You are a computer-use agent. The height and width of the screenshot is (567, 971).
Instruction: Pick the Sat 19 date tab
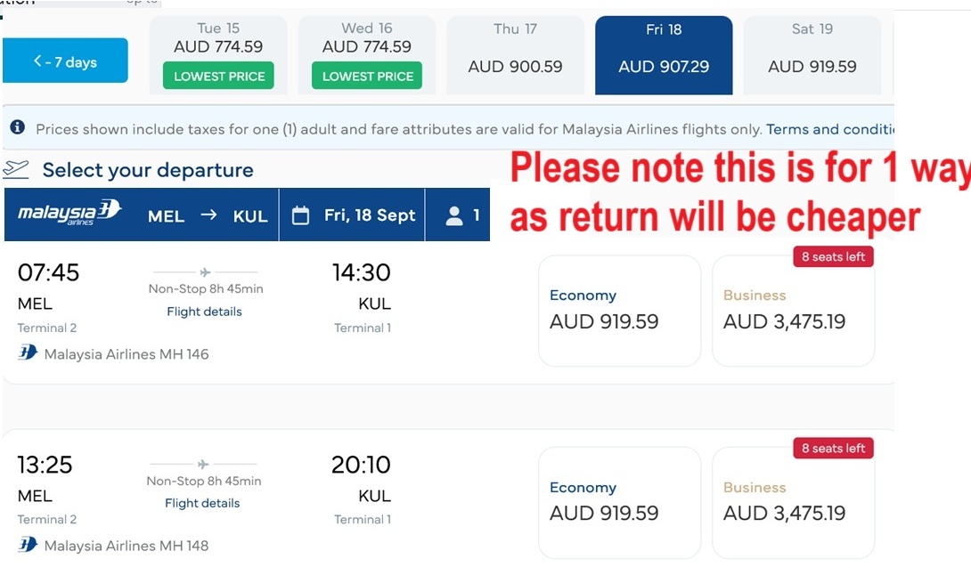click(x=812, y=54)
